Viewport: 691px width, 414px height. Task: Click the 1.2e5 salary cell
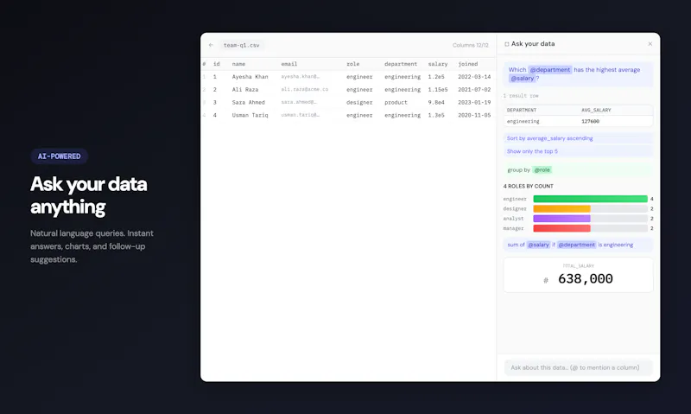click(436, 77)
